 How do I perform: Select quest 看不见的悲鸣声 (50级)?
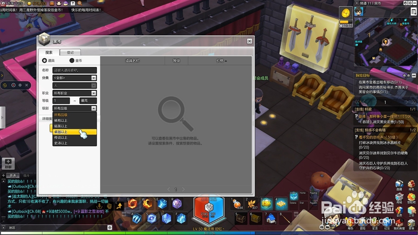(378, 137)
